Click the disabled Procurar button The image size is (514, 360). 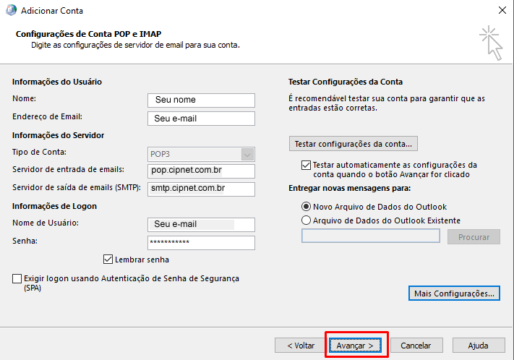pos(474,236)
